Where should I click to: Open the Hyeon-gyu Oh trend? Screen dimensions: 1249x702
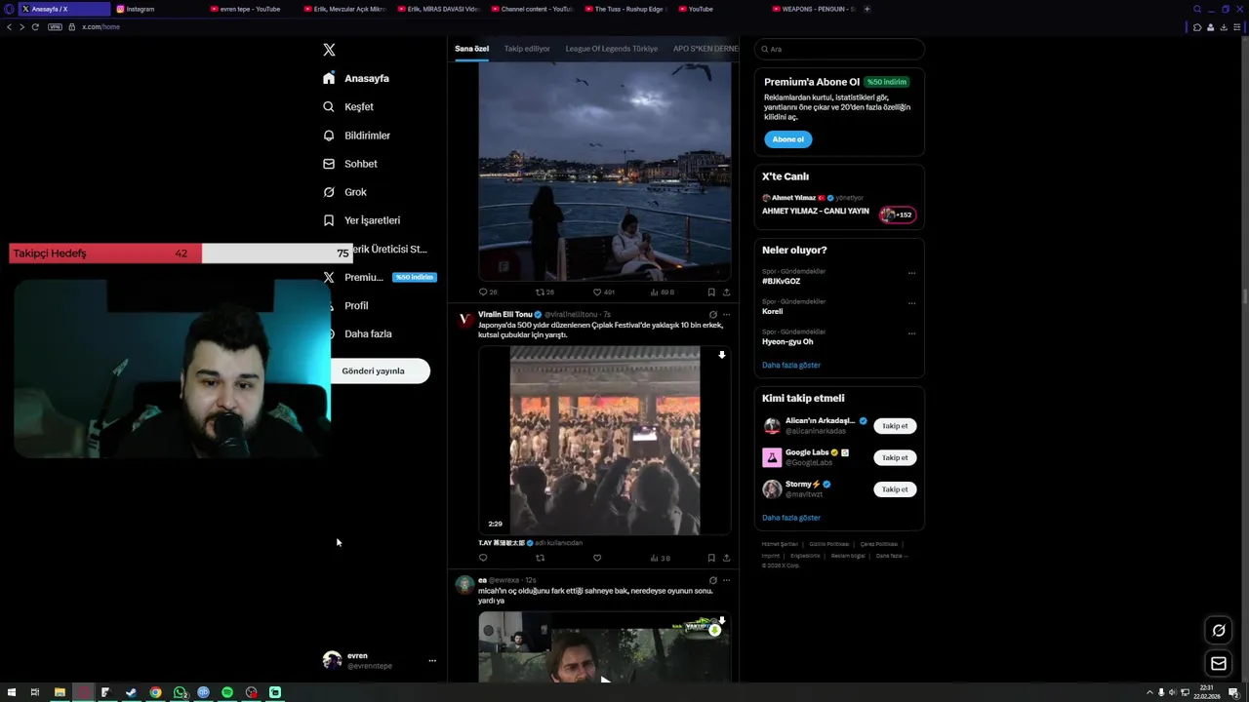787,341
